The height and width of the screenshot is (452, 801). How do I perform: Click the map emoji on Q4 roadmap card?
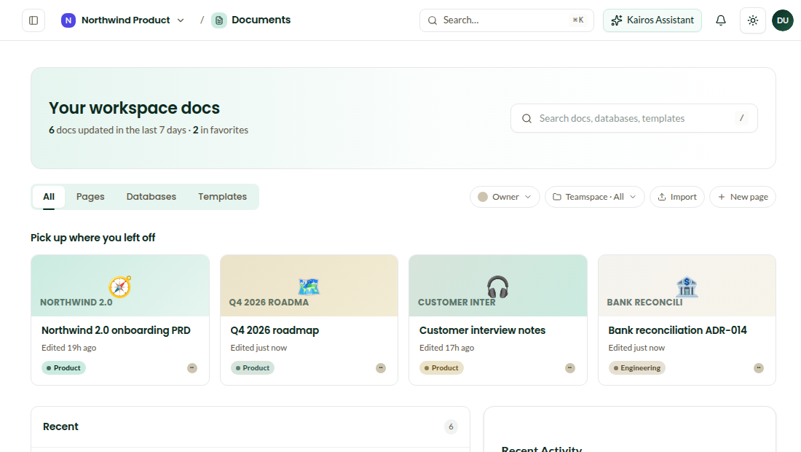coord(309,287)
